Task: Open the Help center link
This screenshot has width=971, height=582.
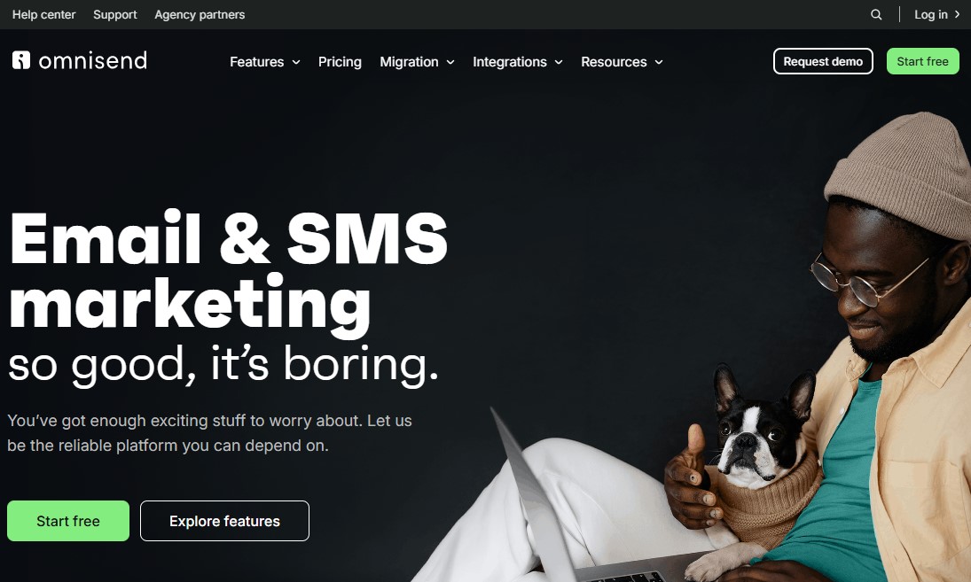Action: click(x=44, y=14)
